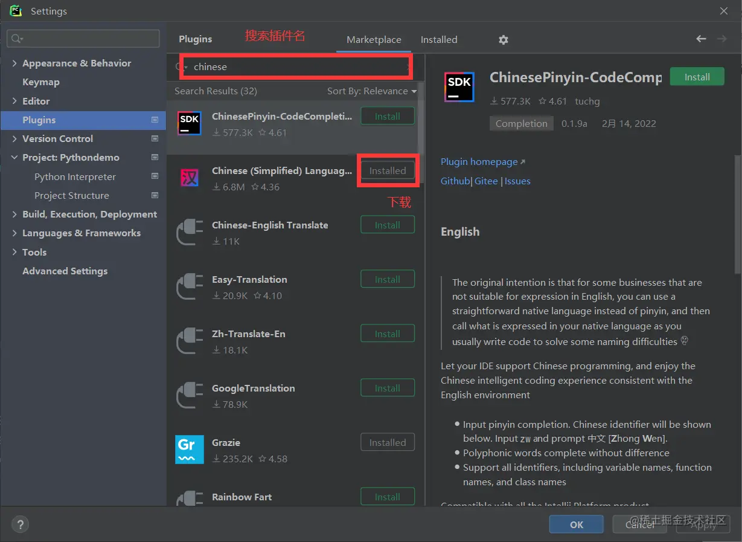The image size is (742, 542).
Task: Click the PyCharm logo in the title bar
Action: (16, 11)
